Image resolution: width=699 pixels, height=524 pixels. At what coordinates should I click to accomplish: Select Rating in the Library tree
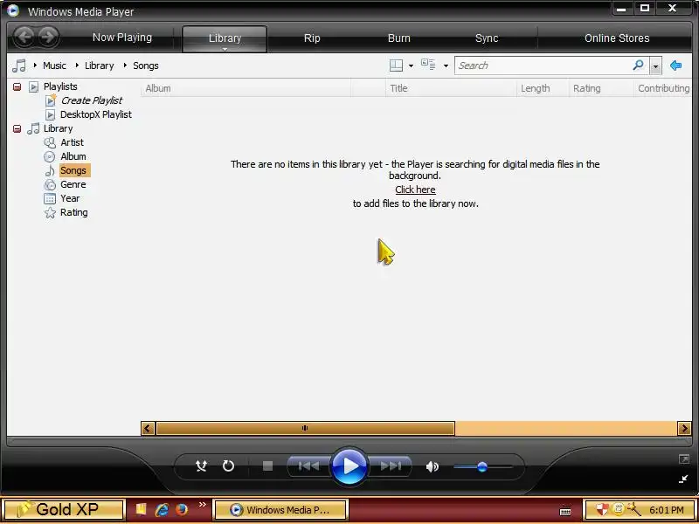tap(74, 212)
